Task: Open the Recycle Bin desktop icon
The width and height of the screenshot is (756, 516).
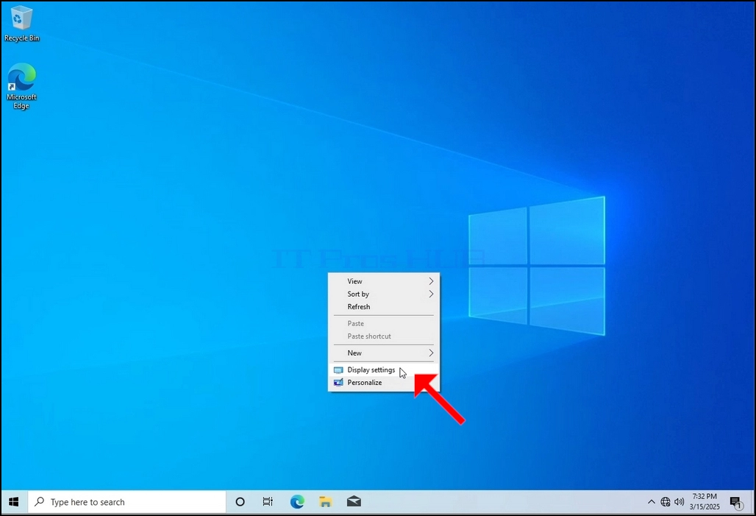Action: (x=21, y=24)
